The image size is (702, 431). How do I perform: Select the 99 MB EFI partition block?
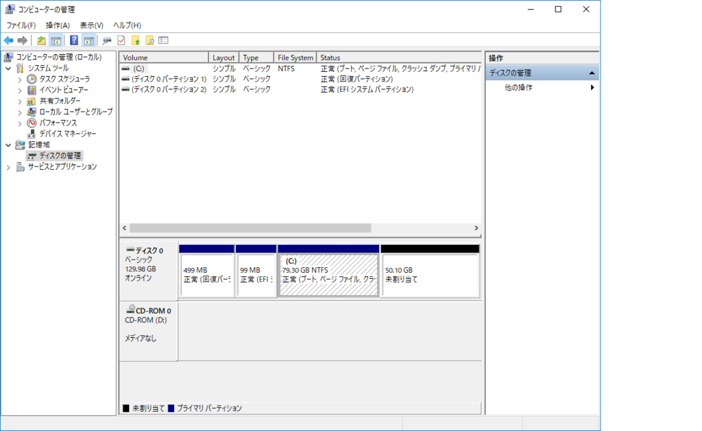pos(256,271)
